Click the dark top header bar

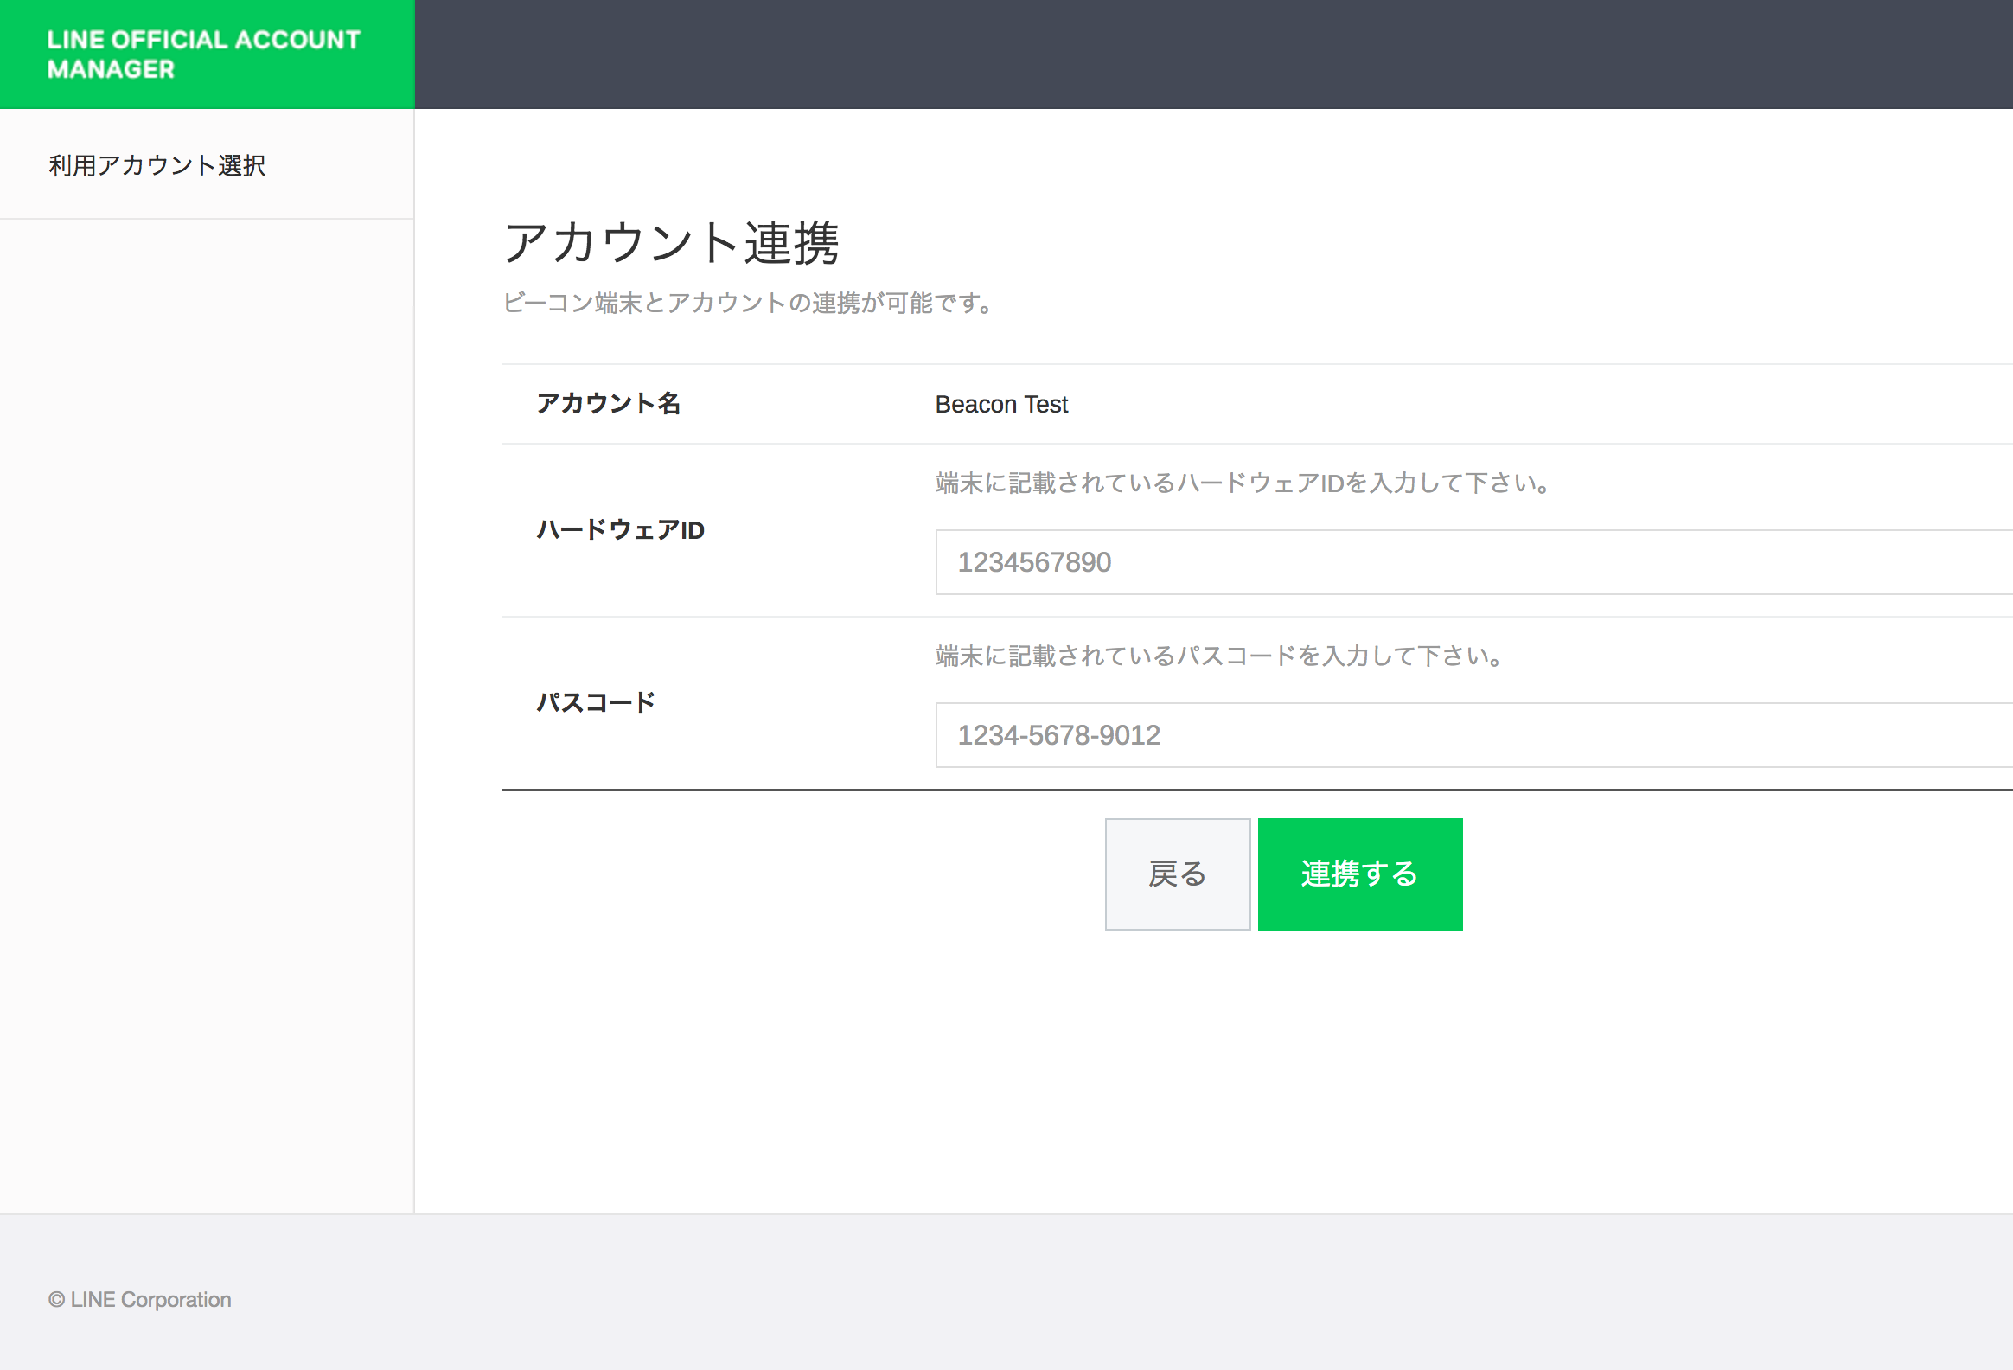(x=1212, y=54)
